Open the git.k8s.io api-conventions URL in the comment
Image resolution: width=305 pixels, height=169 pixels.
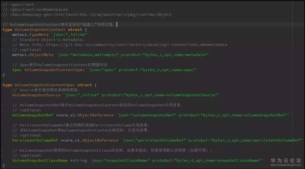coord(137,44)
